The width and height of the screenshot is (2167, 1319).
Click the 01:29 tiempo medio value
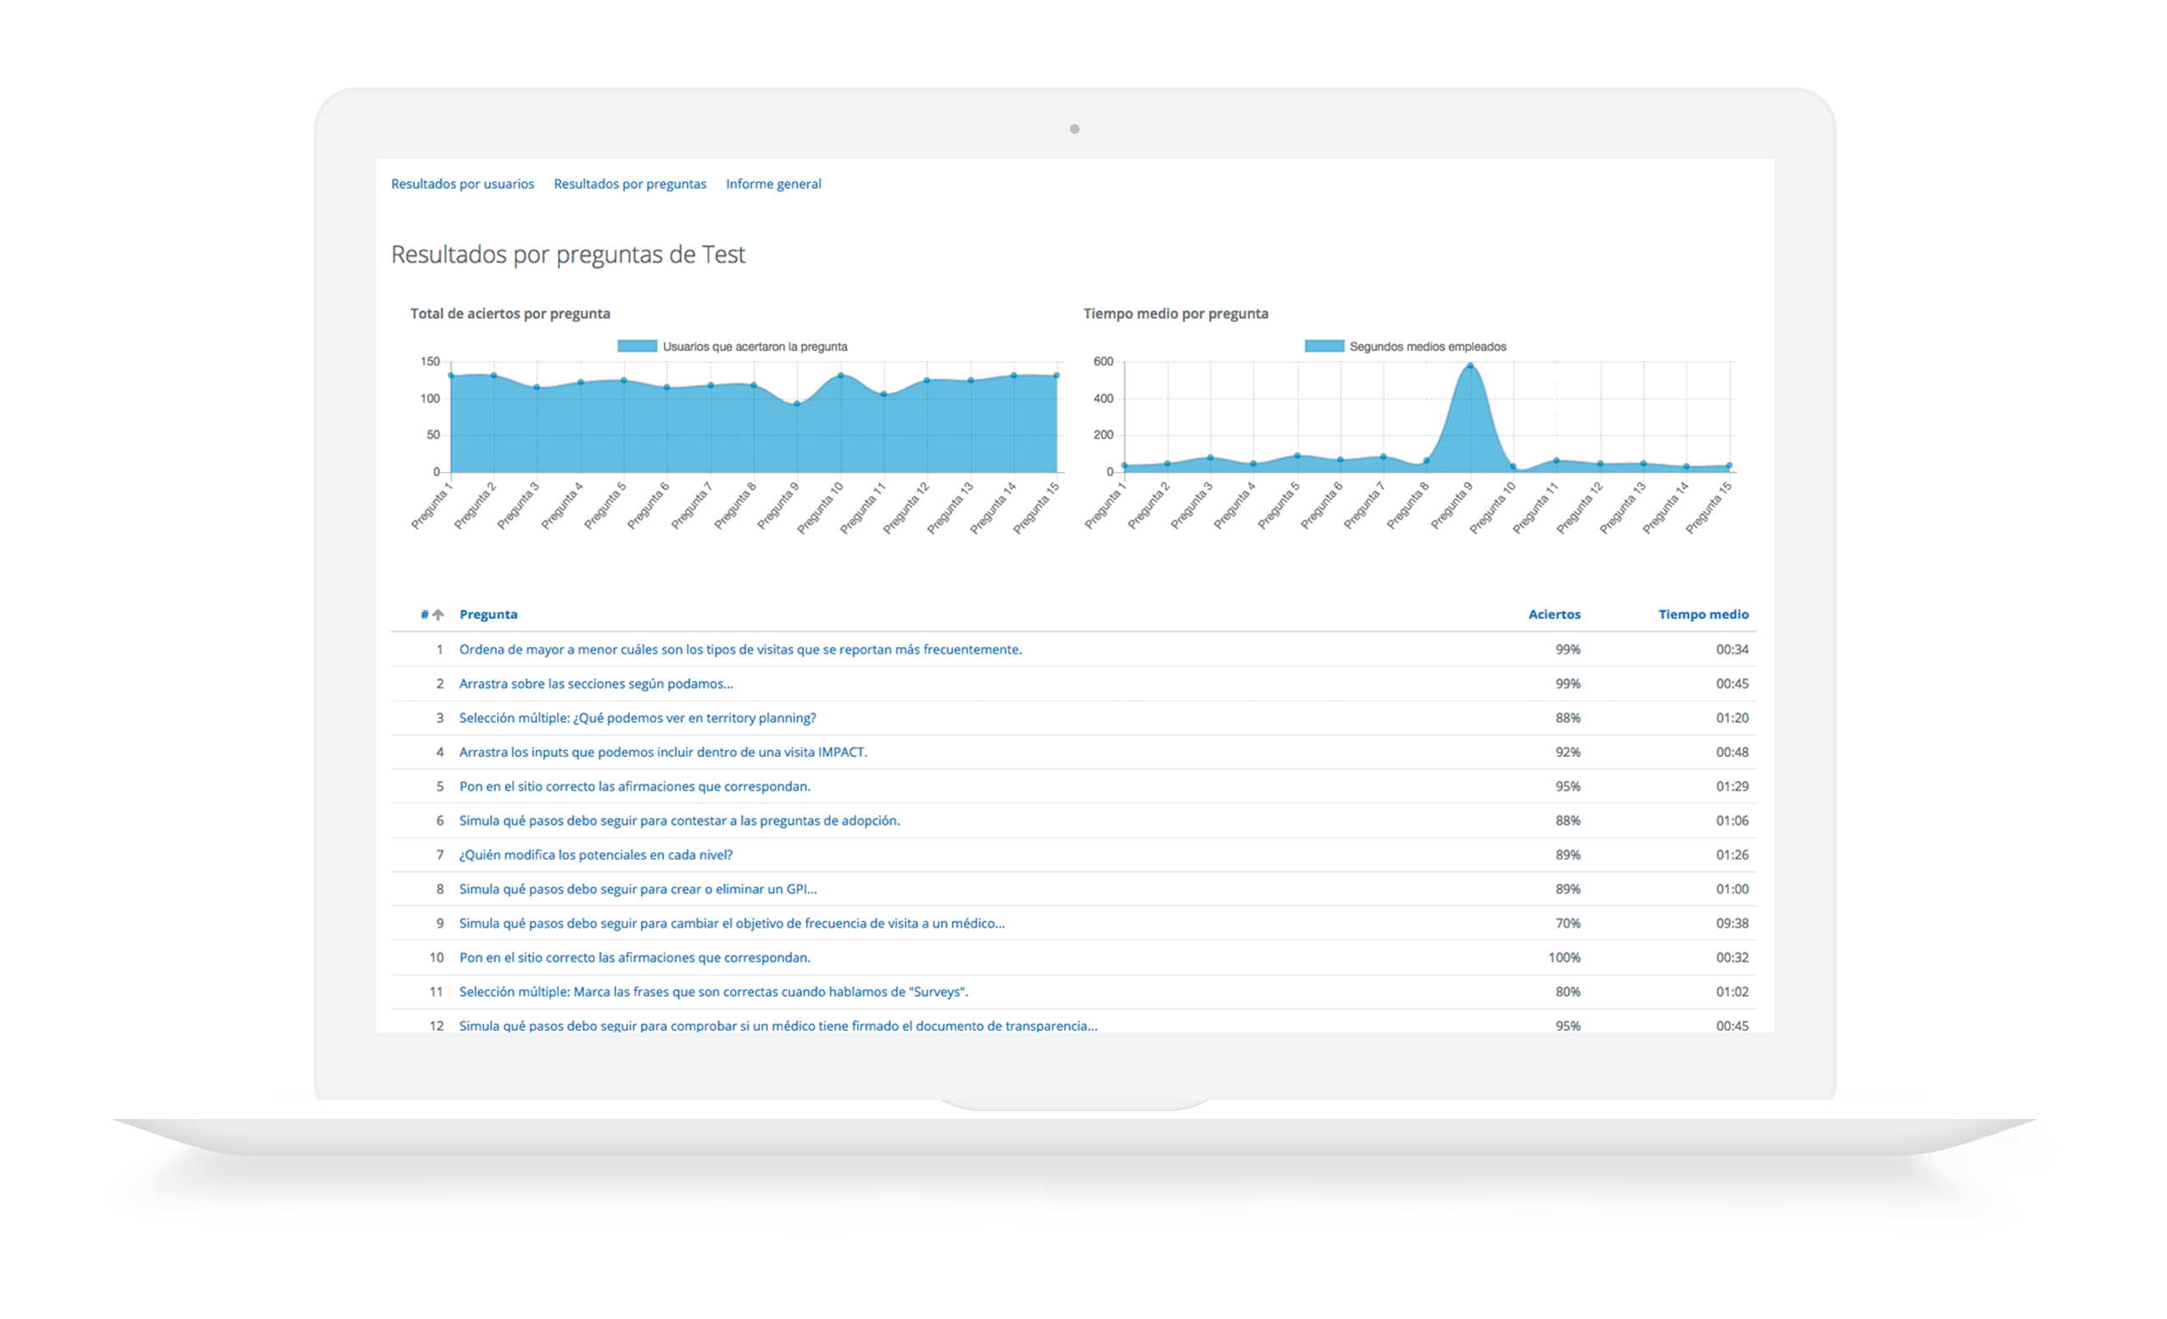[1732, 787]
